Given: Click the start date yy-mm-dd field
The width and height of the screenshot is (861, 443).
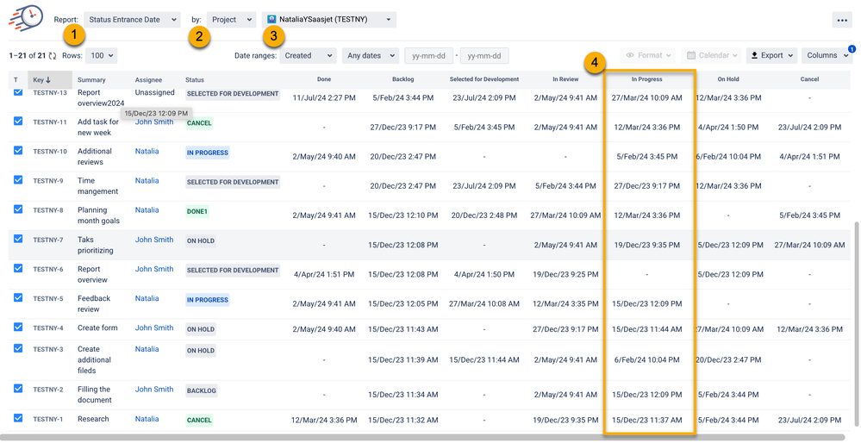Looking at the screenshot, I should tap(429, 56).
